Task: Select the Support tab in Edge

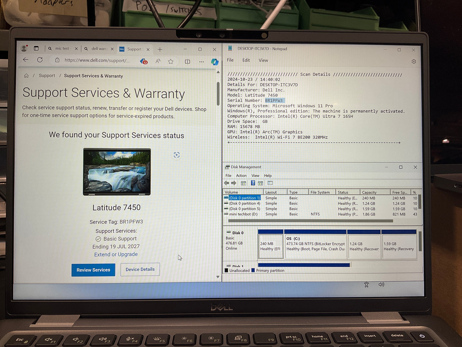Action: click(x=134, y=49)
